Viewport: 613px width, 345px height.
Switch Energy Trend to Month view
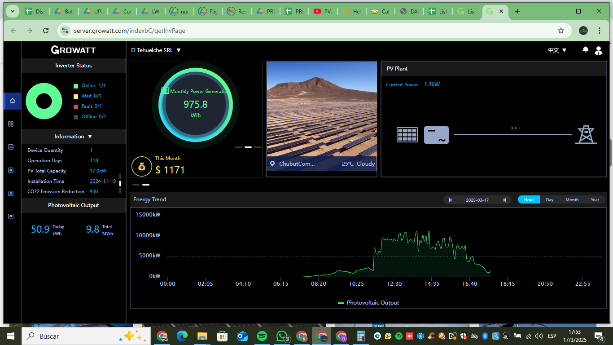pyautogui.click(x=572, y=200)
